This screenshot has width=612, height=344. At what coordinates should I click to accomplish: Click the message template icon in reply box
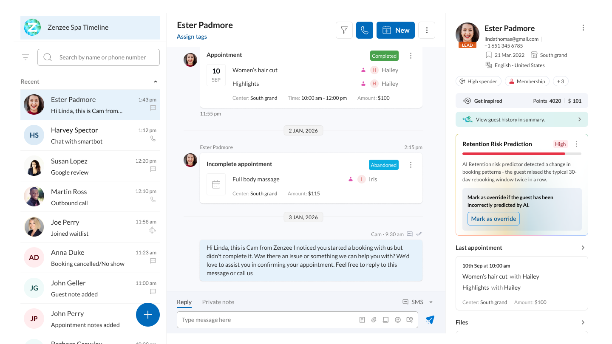pyautogui.click(x=362, y=320)
